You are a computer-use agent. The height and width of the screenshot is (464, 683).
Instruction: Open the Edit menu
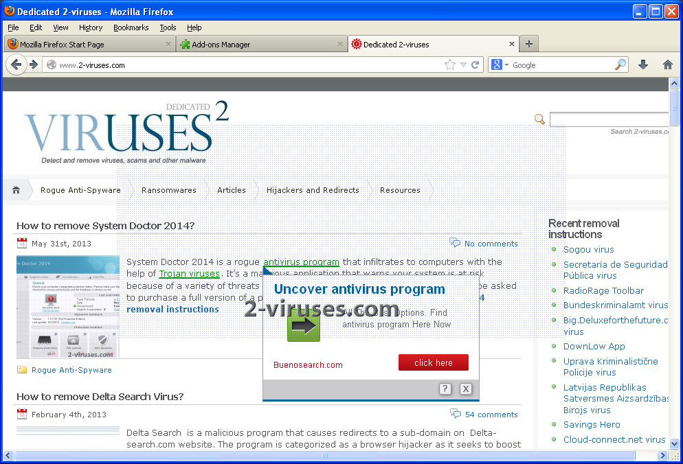pos(36,27)
